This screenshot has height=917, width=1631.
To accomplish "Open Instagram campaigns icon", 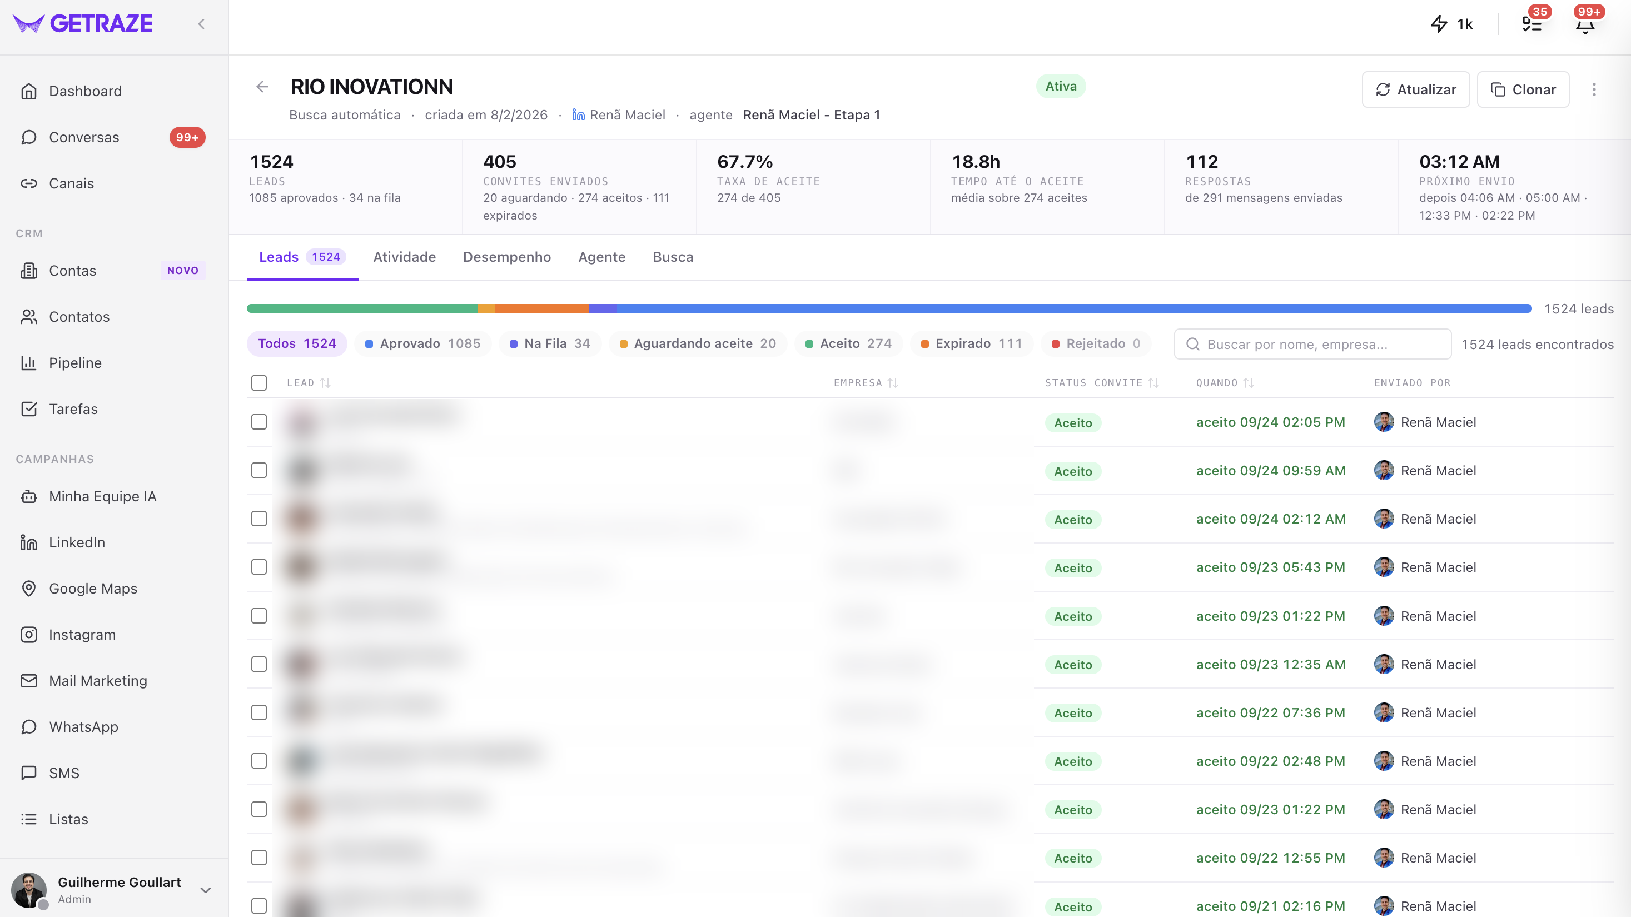I will pyautogui.click(x=28, y=635).
